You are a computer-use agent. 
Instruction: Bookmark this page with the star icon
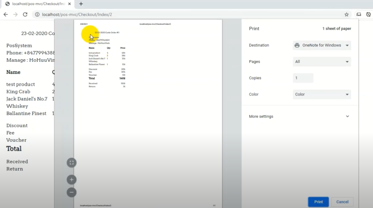[x=346, y=15]
